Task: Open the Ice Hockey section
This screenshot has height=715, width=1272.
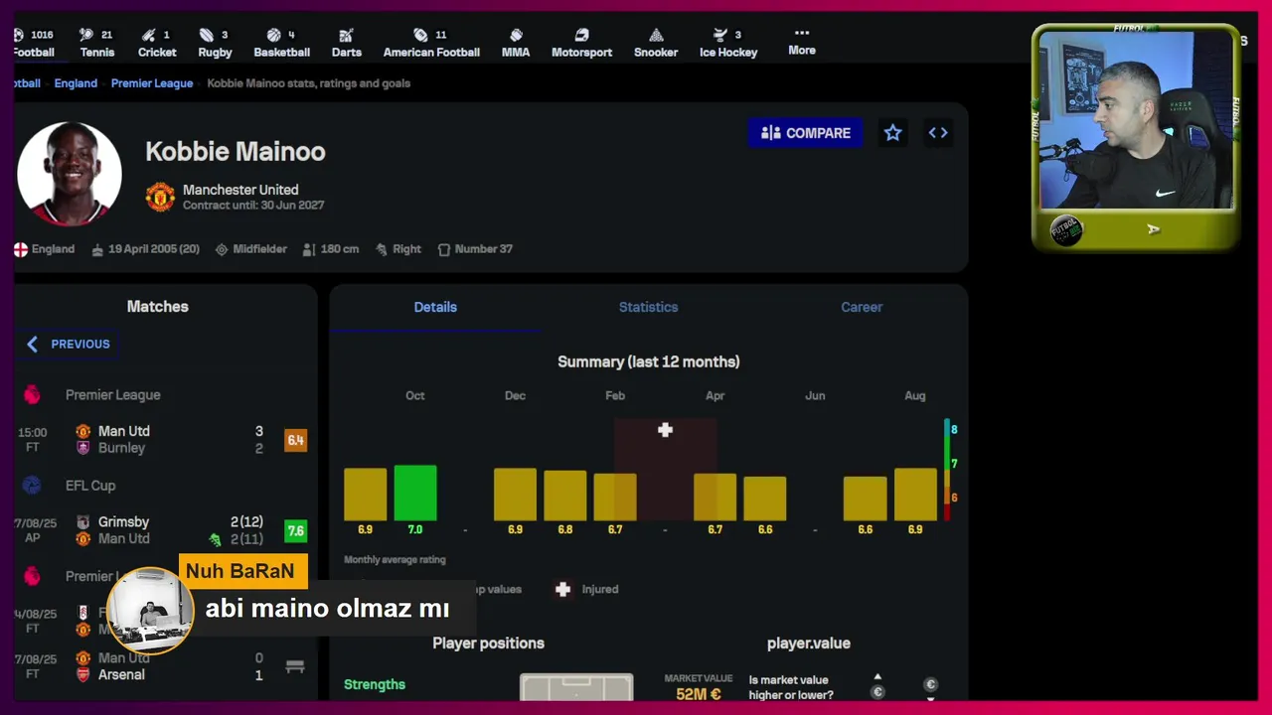Action: 728,43
